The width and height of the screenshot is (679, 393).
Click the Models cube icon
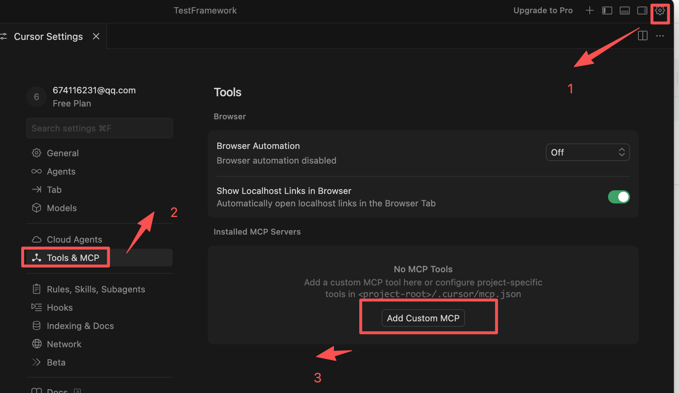[x=37, y=208]
